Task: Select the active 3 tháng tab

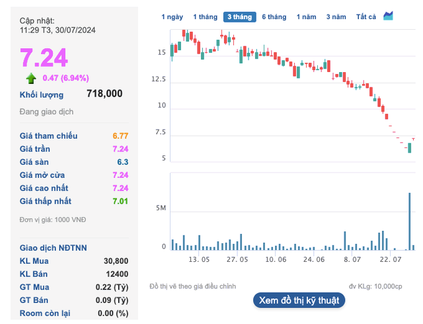Action: click(x=239, y=17)
